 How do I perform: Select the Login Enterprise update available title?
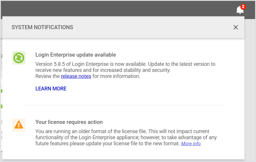tap(75, 55)
